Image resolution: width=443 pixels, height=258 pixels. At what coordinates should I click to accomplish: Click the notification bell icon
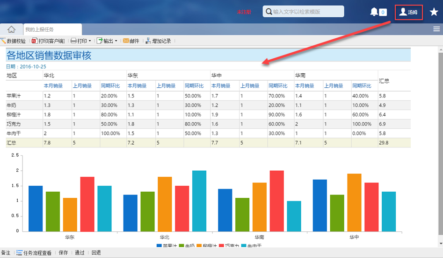[x=374, y=12]
